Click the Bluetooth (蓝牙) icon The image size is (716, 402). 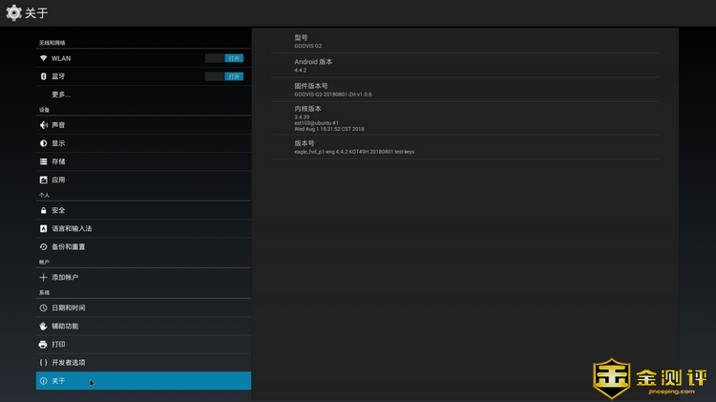pyautogui.click(x=43, y=76)
